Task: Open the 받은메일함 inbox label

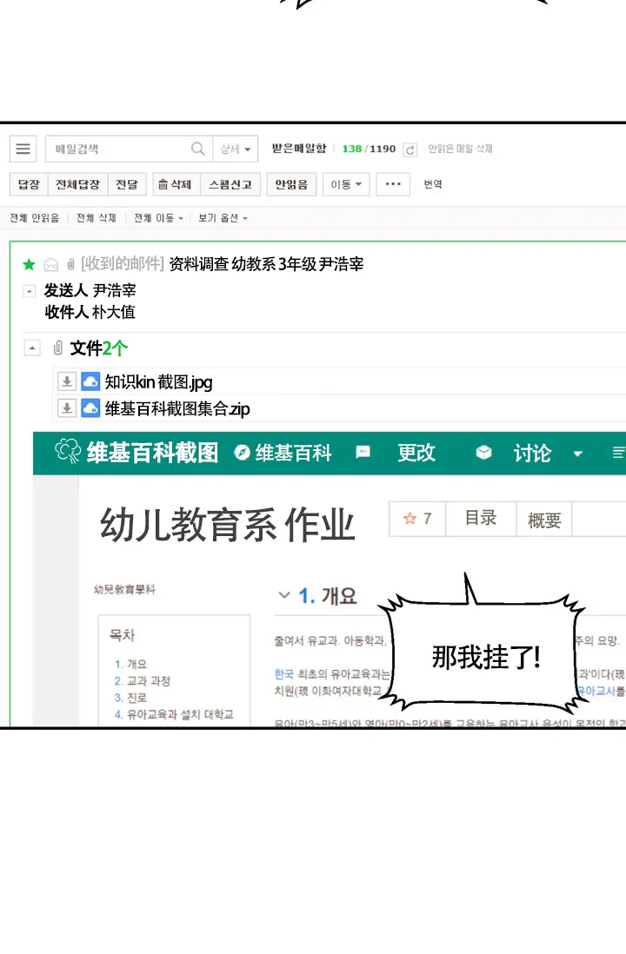Action: [299, 149]
